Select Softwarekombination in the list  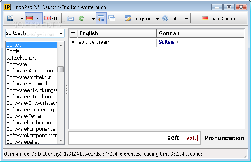tap(32, 122)
